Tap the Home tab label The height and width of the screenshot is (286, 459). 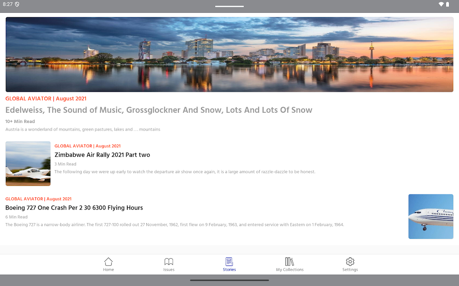coord(108,270)
